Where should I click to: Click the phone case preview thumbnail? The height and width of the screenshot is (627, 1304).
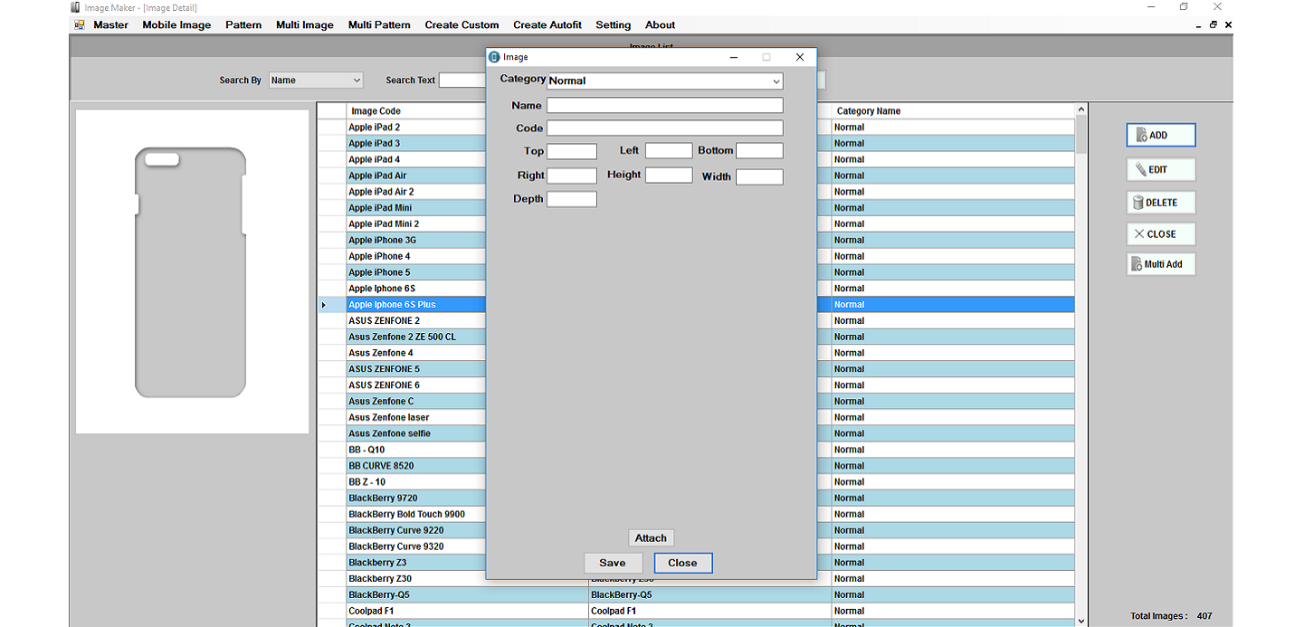click(191, 271)
